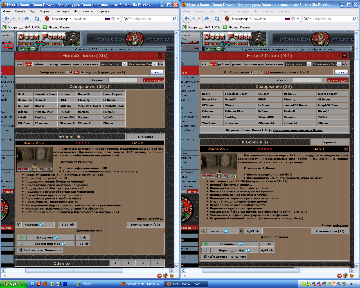Click Комментарии (12) button in left window
The height and width of the screenshot is (288, 360).
coord(145,224)
